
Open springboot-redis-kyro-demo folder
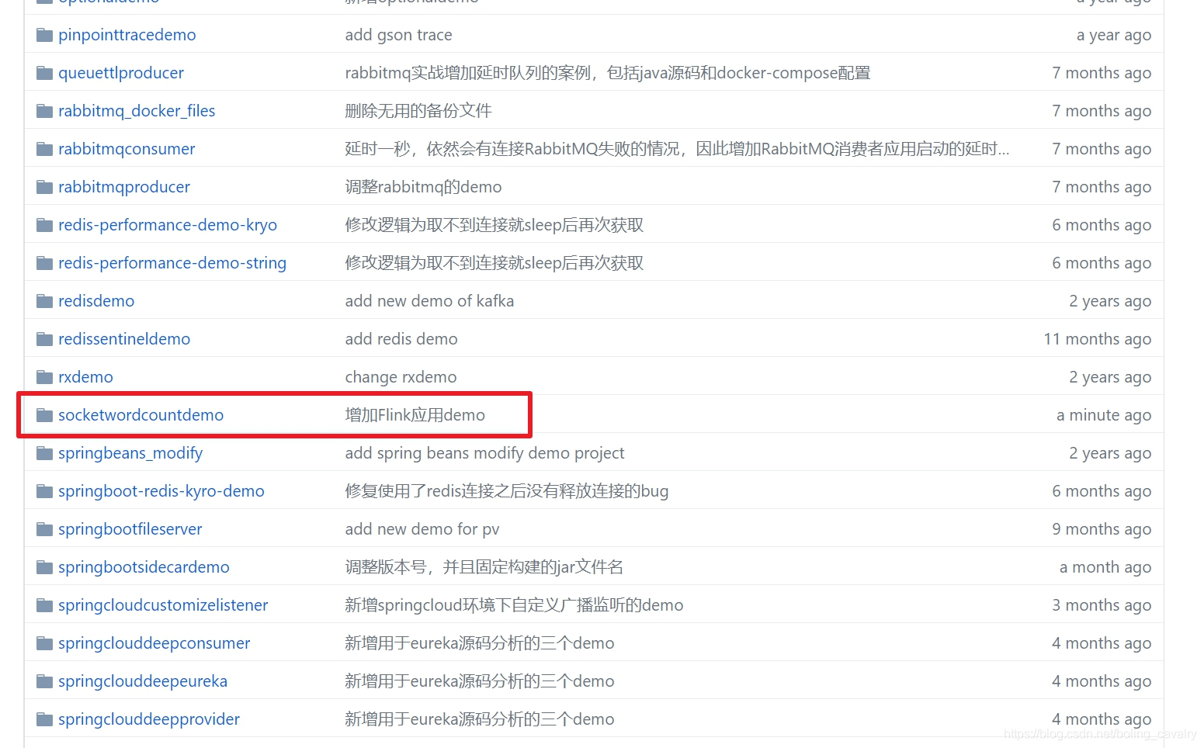(x=161, y=491)
